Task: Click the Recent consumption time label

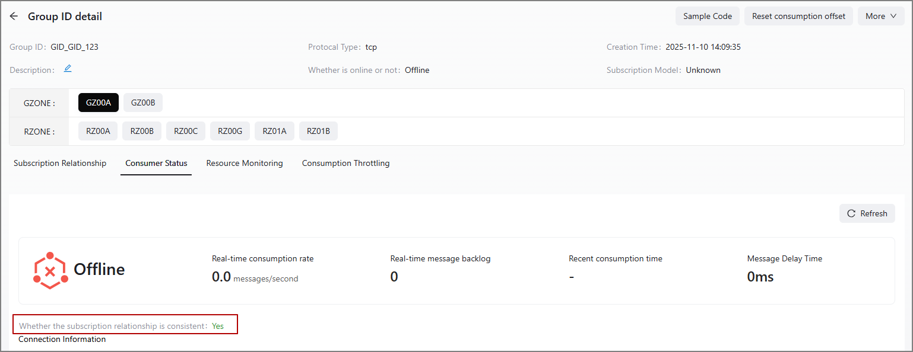Action: [616, 258]
